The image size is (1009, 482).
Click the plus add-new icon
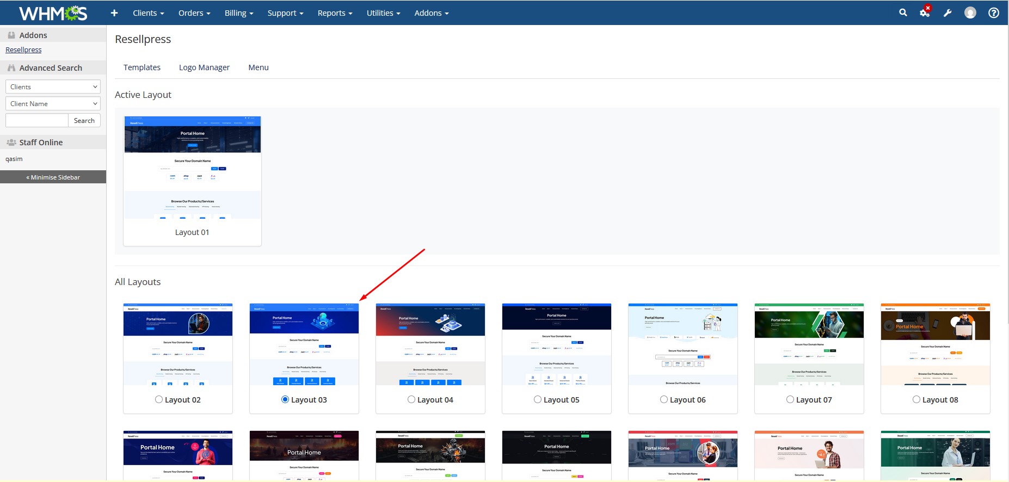click(x=114, y=13)
